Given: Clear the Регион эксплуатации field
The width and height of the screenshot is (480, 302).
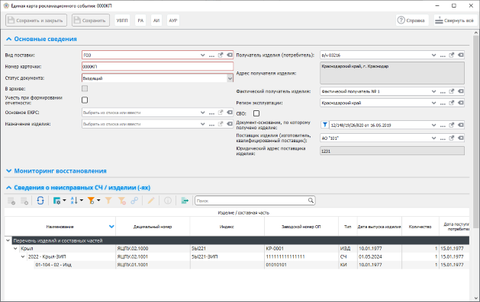Looking at the screenshot, I should (x=460, y=103).
